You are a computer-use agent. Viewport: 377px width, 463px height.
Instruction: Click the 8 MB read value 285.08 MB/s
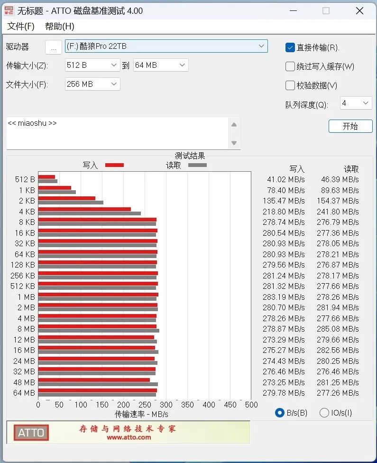(338, 329)
